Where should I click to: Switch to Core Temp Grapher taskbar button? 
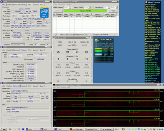[76, 129]
